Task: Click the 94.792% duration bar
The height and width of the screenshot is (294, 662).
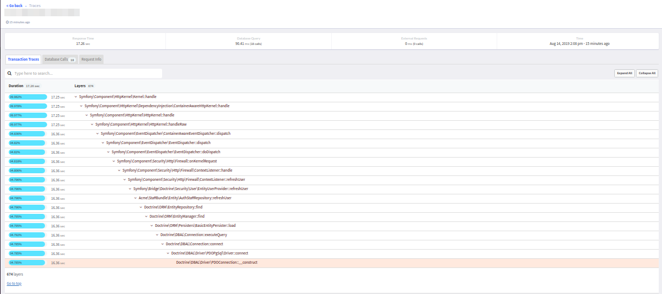Action: point(27,235)
